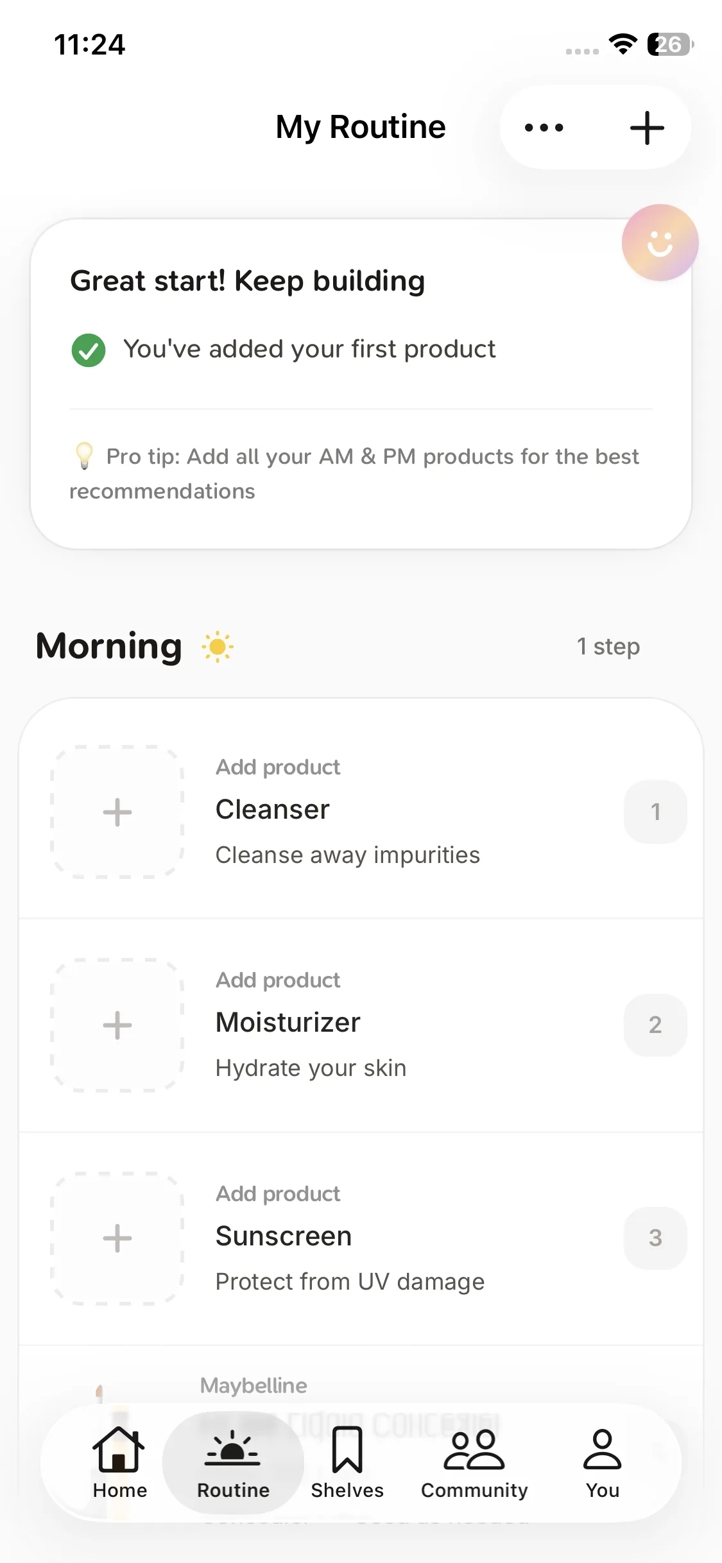Tap the step number 2 badge
The height and width of the screenshot is (1563, 722).
pyautogui.click(x=655, y=1025)
